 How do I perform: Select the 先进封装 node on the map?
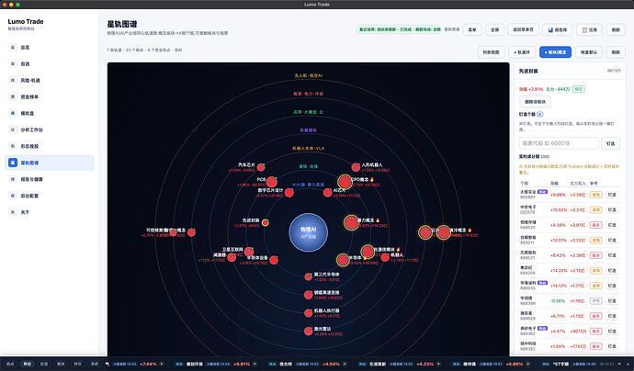click(x=265, y=222)
